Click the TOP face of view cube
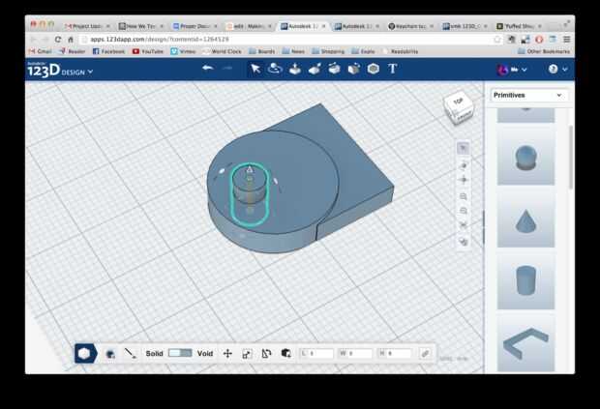This screenshot has width=600, height=409. point(457,101)
